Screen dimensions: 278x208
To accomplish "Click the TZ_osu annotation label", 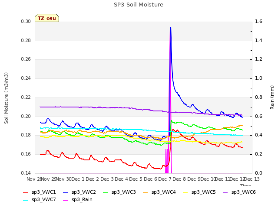I will (47, 18).
